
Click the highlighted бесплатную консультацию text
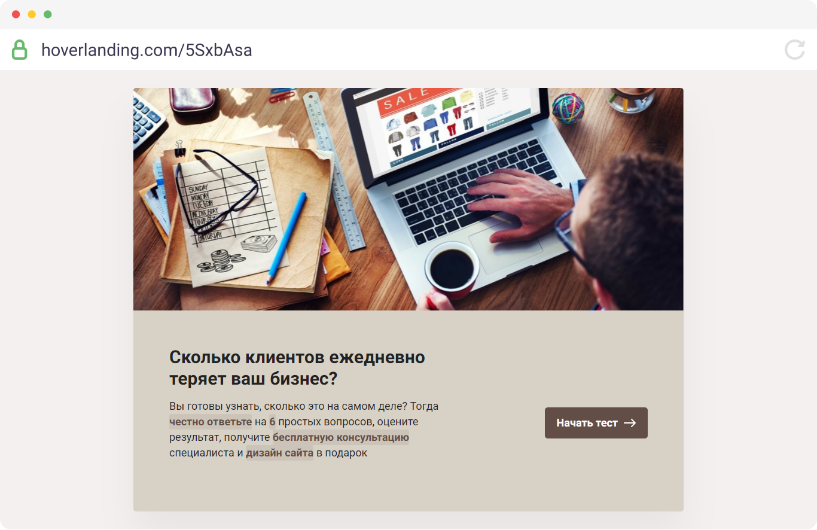point(341,437)
